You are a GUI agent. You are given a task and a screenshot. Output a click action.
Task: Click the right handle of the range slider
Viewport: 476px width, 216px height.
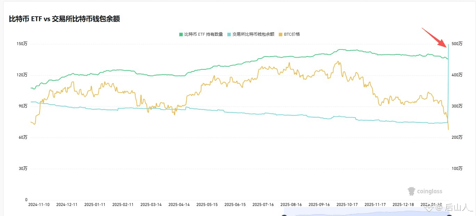coord(449,215)
